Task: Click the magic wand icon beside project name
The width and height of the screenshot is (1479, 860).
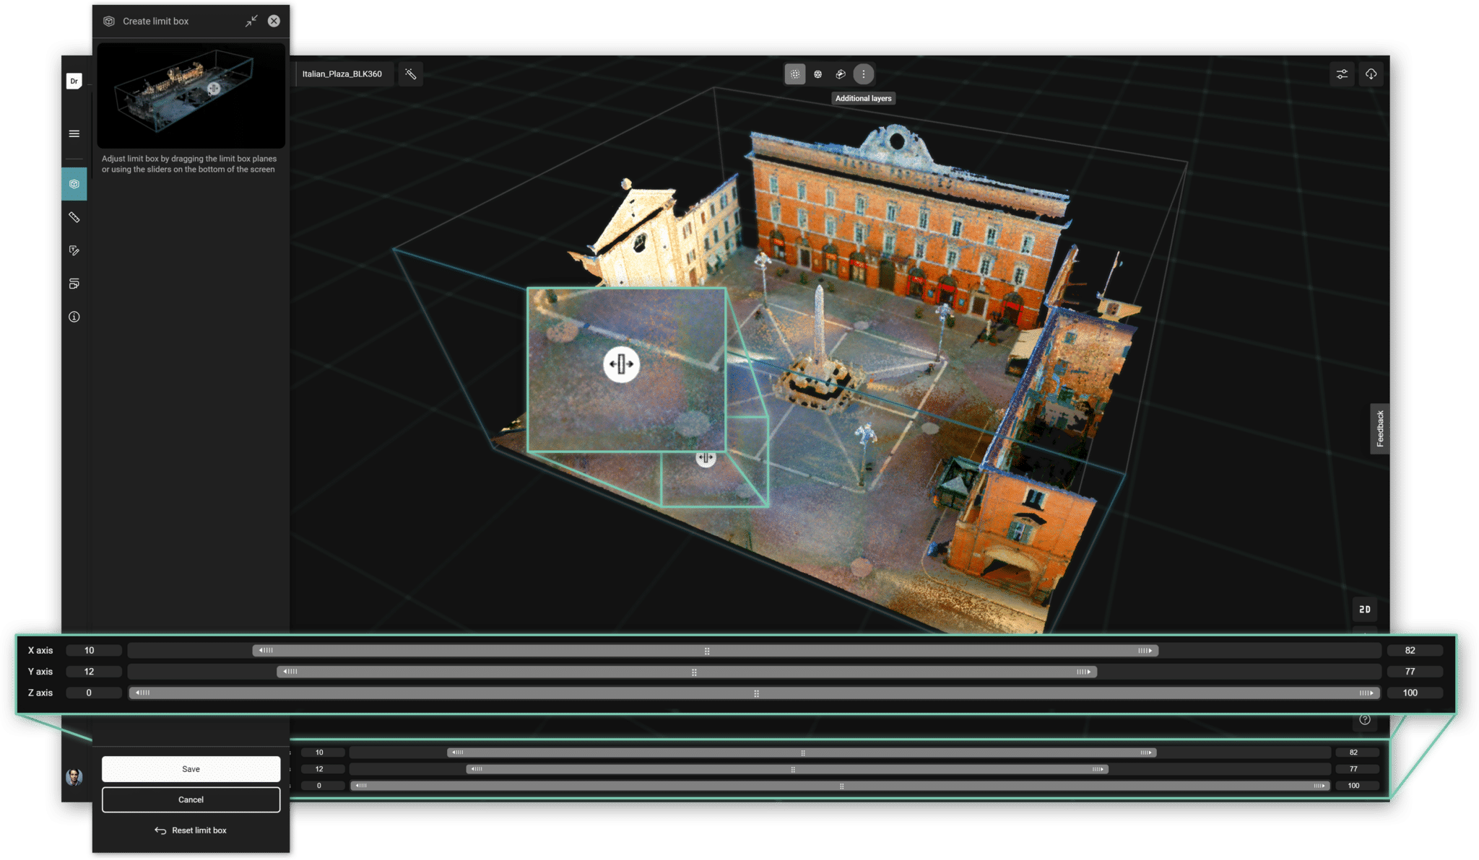Action: pyautogui.click(x=410, y=73)
